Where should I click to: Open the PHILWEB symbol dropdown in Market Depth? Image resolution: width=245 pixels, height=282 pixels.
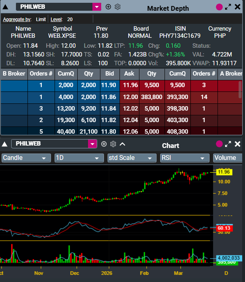pos(97,7)
